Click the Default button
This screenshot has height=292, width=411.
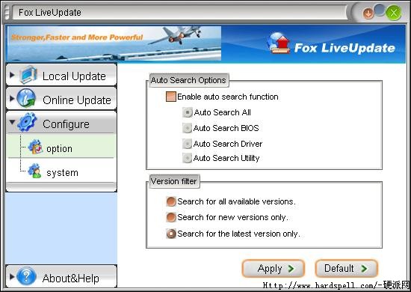coord(346,268)
